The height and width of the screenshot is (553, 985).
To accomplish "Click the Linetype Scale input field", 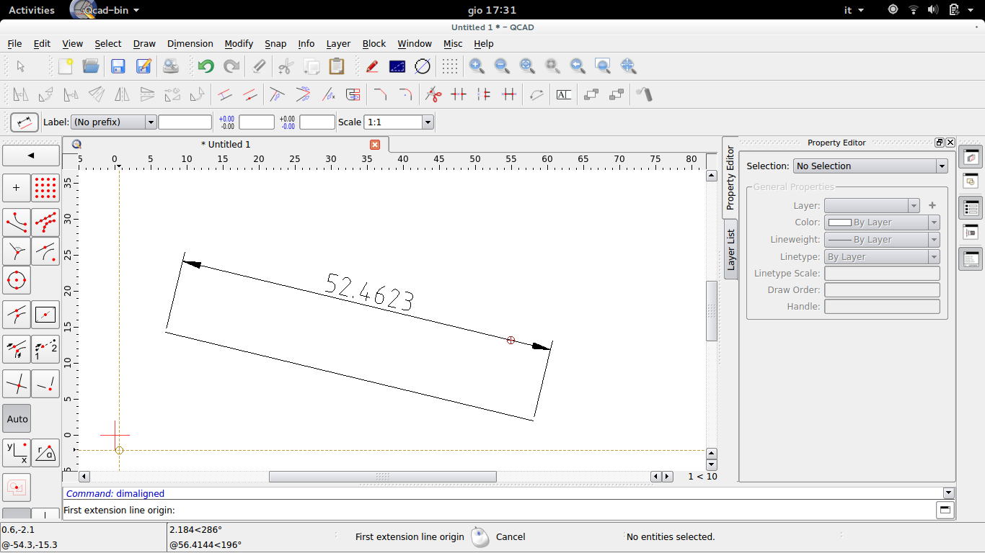I will pos(882,274).
